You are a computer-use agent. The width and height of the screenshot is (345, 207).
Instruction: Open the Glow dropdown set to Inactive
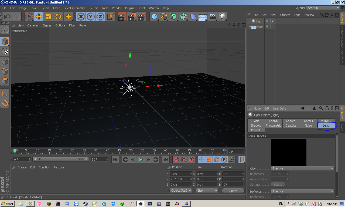coord(303,168)
